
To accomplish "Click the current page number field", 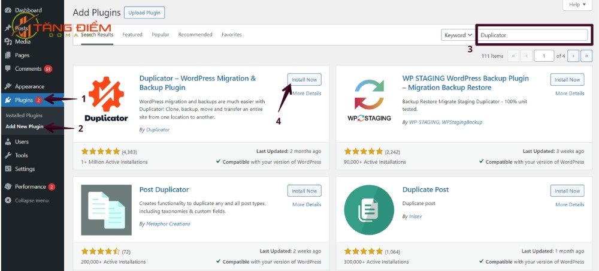I will click(x=544, y=56).
